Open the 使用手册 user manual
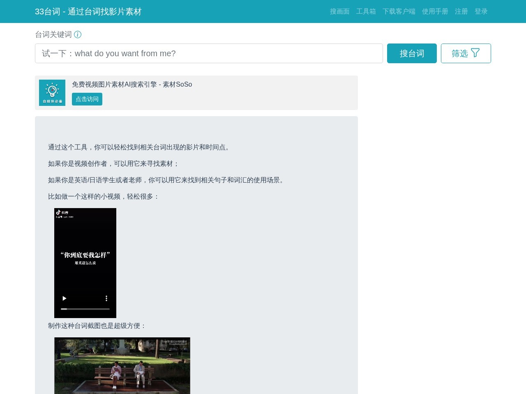Viewport: 526px width, 394px height. pos(435,11)
